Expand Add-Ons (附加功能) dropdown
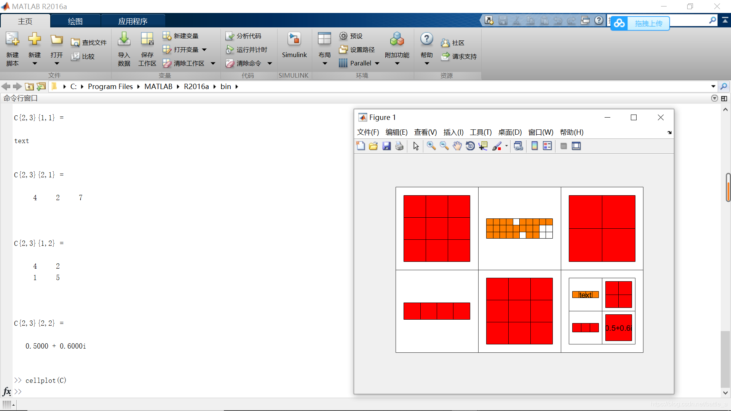This screenshot has width=731, height=411. [x=397, y=64]
